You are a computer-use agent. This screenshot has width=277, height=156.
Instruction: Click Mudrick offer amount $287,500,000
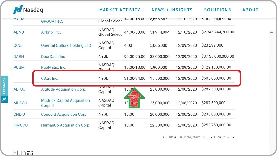coord(213,103)
